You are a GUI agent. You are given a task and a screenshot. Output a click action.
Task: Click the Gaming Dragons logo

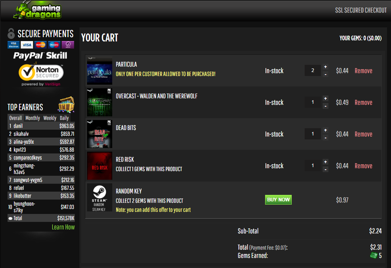pyautogui.click(x=37, y=10)
